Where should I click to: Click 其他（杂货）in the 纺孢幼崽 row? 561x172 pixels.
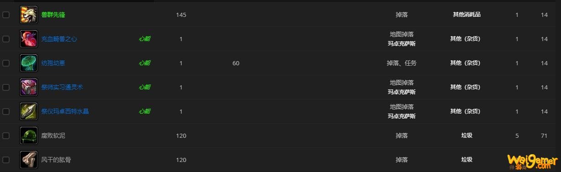[465, 63]
